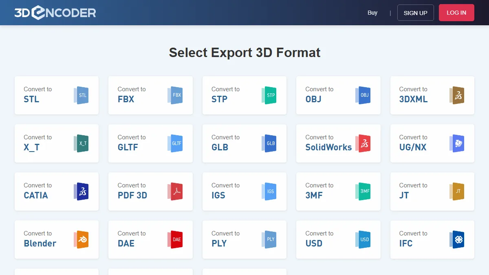Click the GLB file icon

click(x=269, y=143)
